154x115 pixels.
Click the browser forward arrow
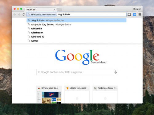19,14
